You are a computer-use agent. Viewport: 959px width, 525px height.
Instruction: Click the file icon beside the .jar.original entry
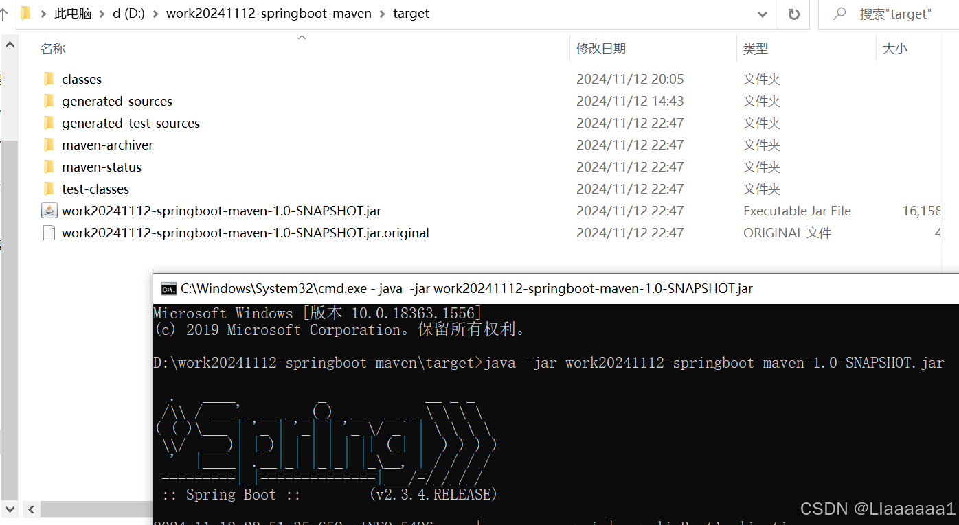49,232
